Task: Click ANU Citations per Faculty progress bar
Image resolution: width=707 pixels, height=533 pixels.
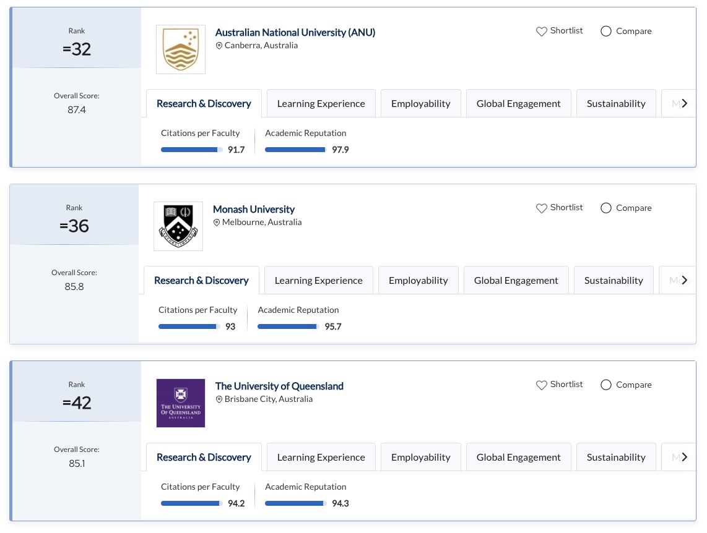Action: pyautogui.click(x=191, y=150)
